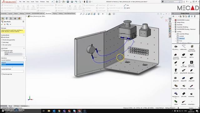Click the Select cursor tool icon
The width and height of the screenshot is (200, 113).
pos(80,2)
